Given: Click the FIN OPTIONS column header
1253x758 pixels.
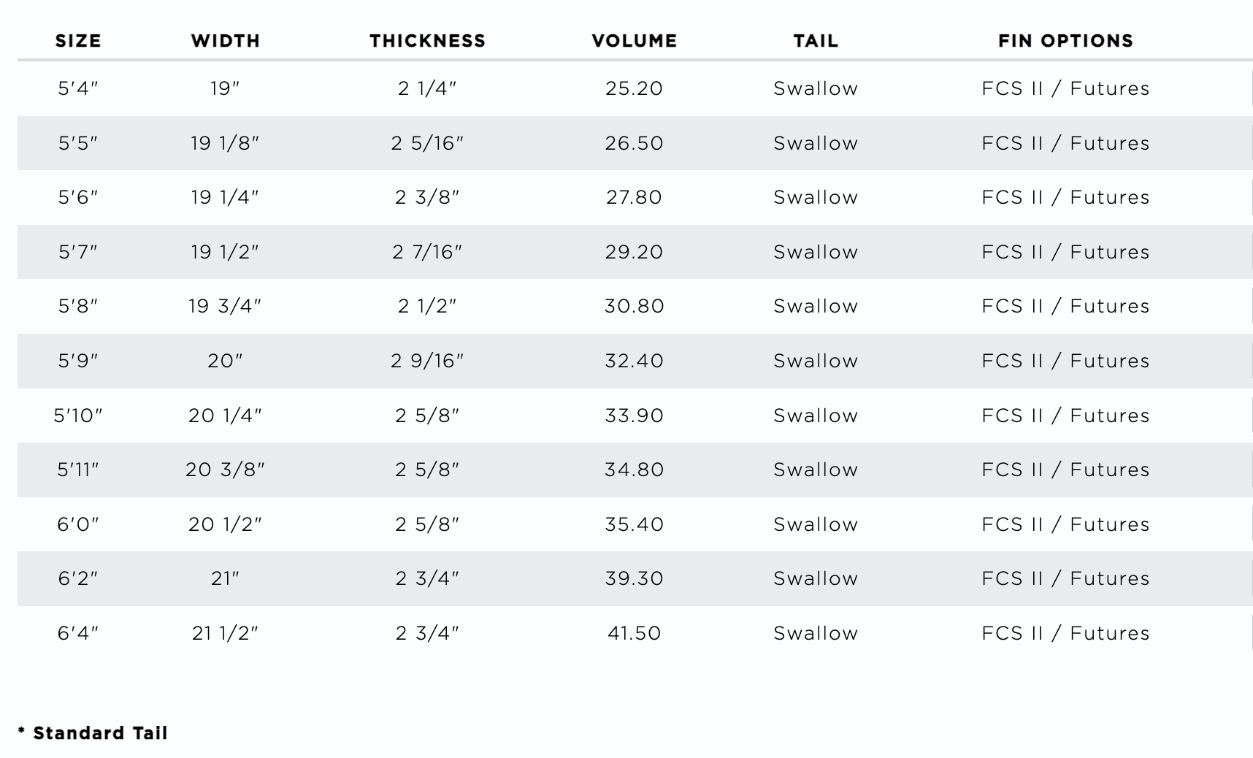Looking at the screenshot, I should pyautogui.click(x=1065, y=41).
